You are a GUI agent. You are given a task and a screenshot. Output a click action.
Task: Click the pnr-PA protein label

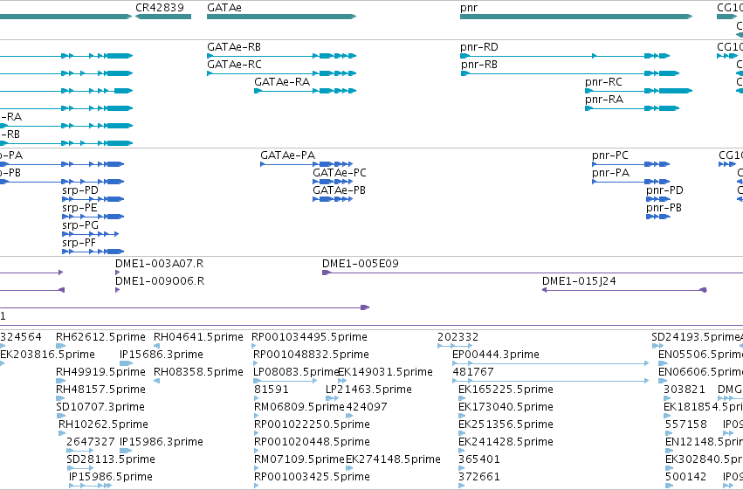[x=610, y=173]
